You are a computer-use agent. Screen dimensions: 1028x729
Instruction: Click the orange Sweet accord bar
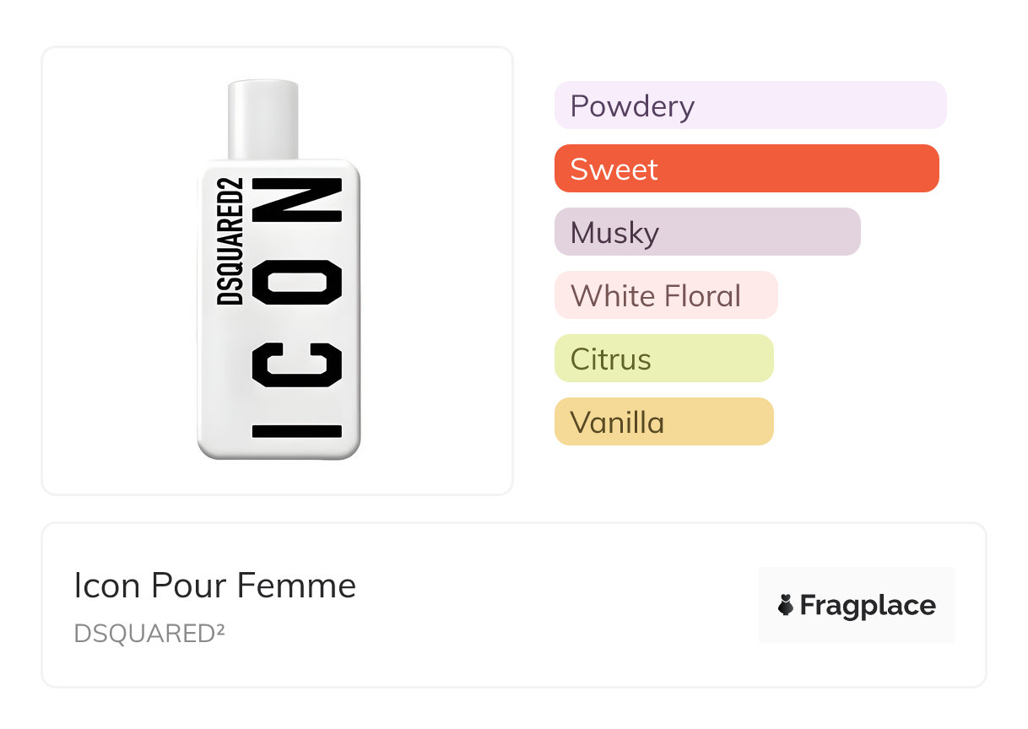pos(746,169)
